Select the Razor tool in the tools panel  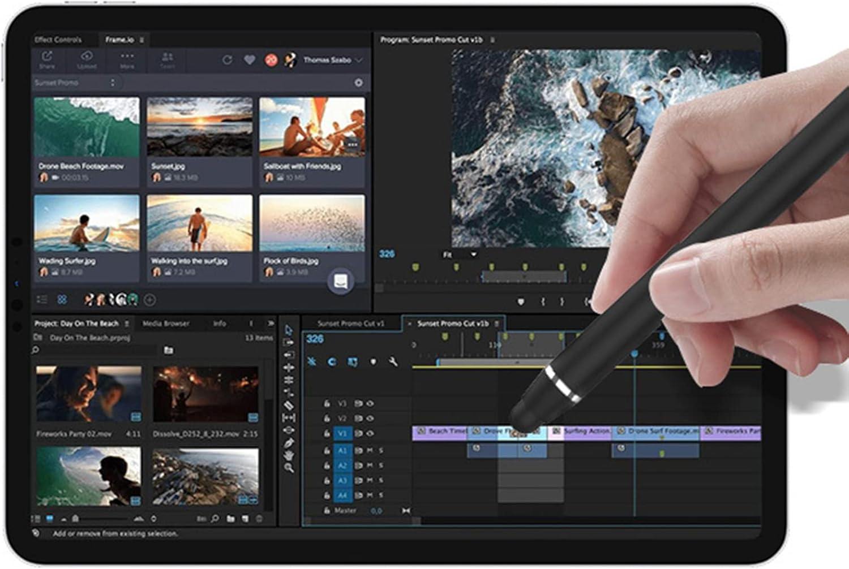tap(289, 405)
